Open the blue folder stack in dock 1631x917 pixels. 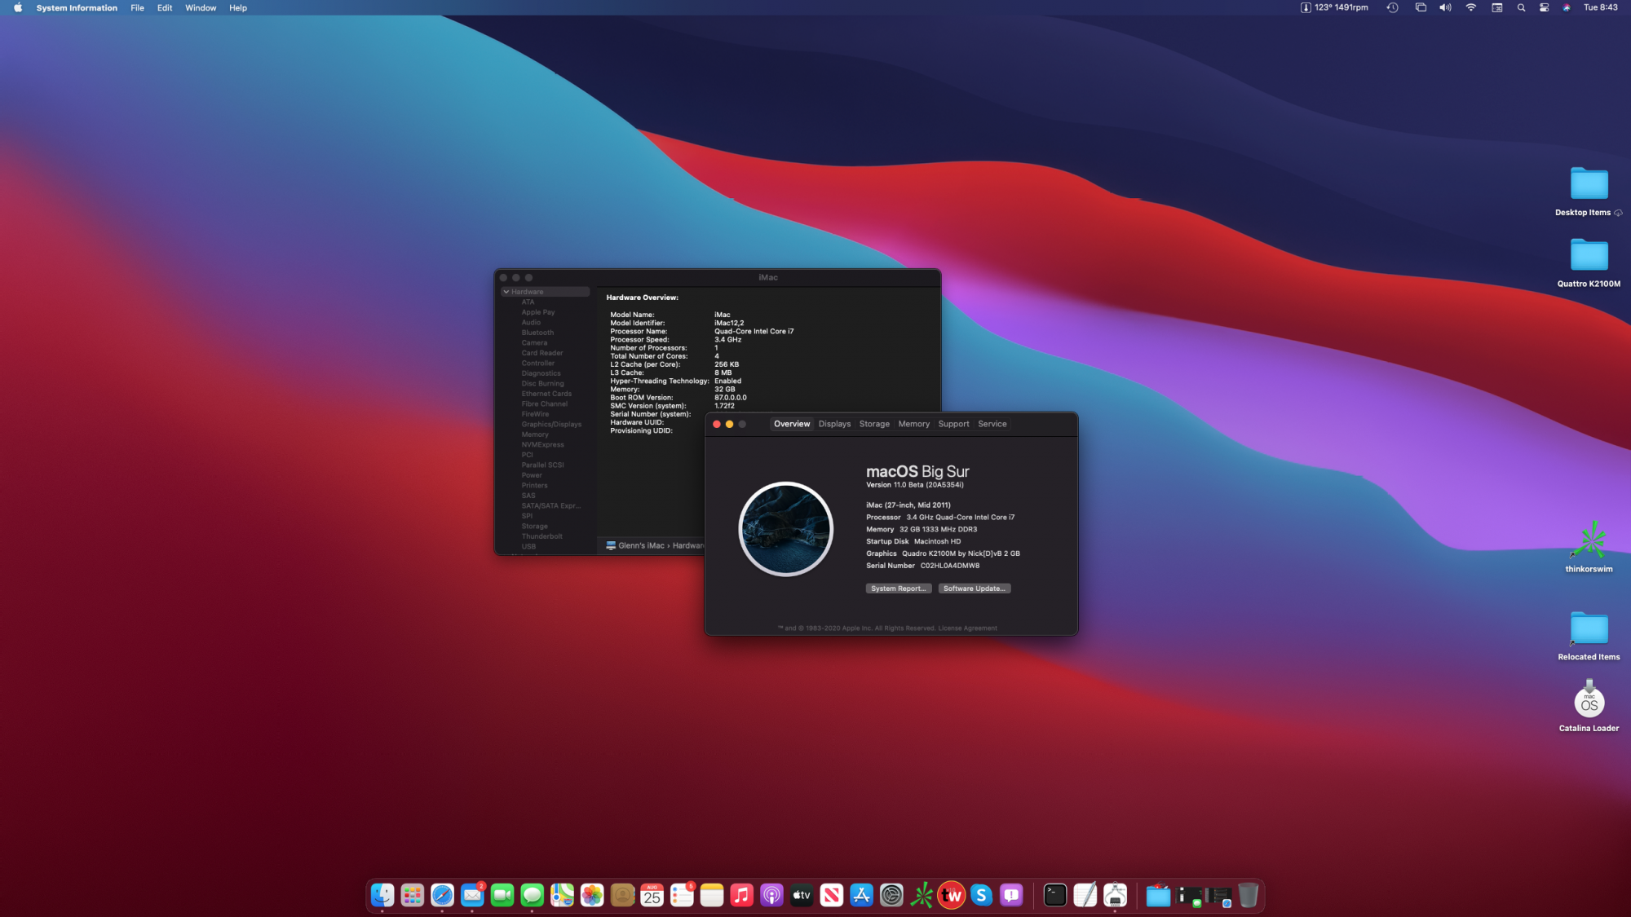1158,895
